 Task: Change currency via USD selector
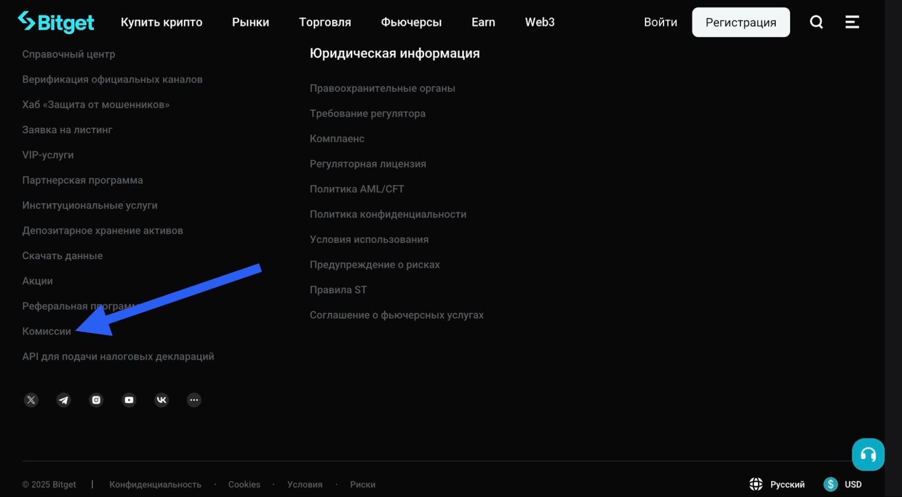tap(853, 484)
